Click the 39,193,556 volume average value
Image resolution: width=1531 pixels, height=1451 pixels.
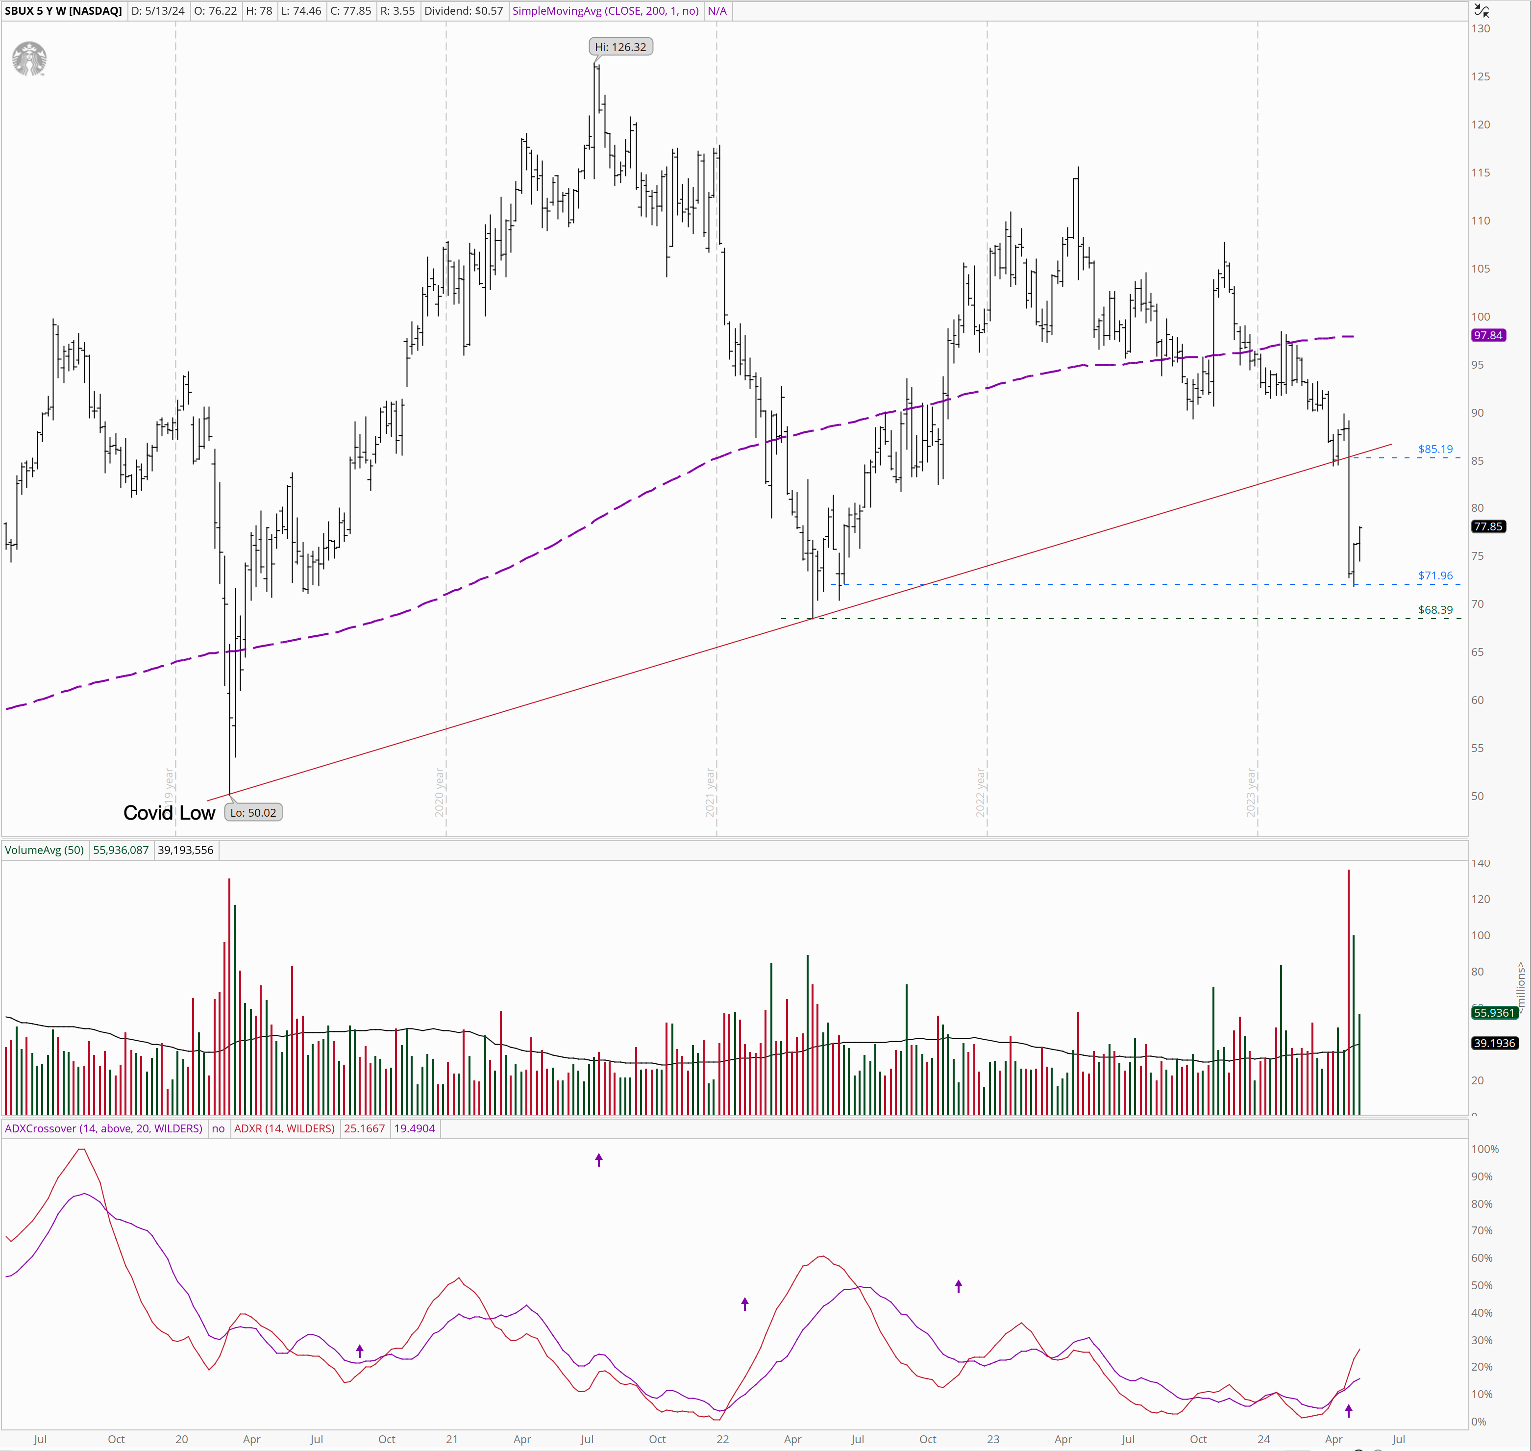point(186,850)
